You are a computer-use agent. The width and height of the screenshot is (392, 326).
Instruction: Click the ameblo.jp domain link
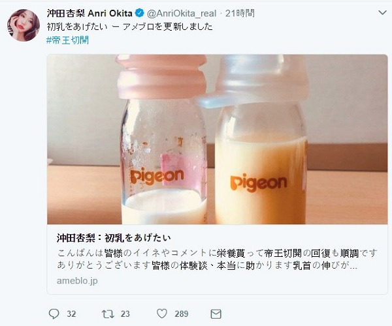click(x=77, y=281)
